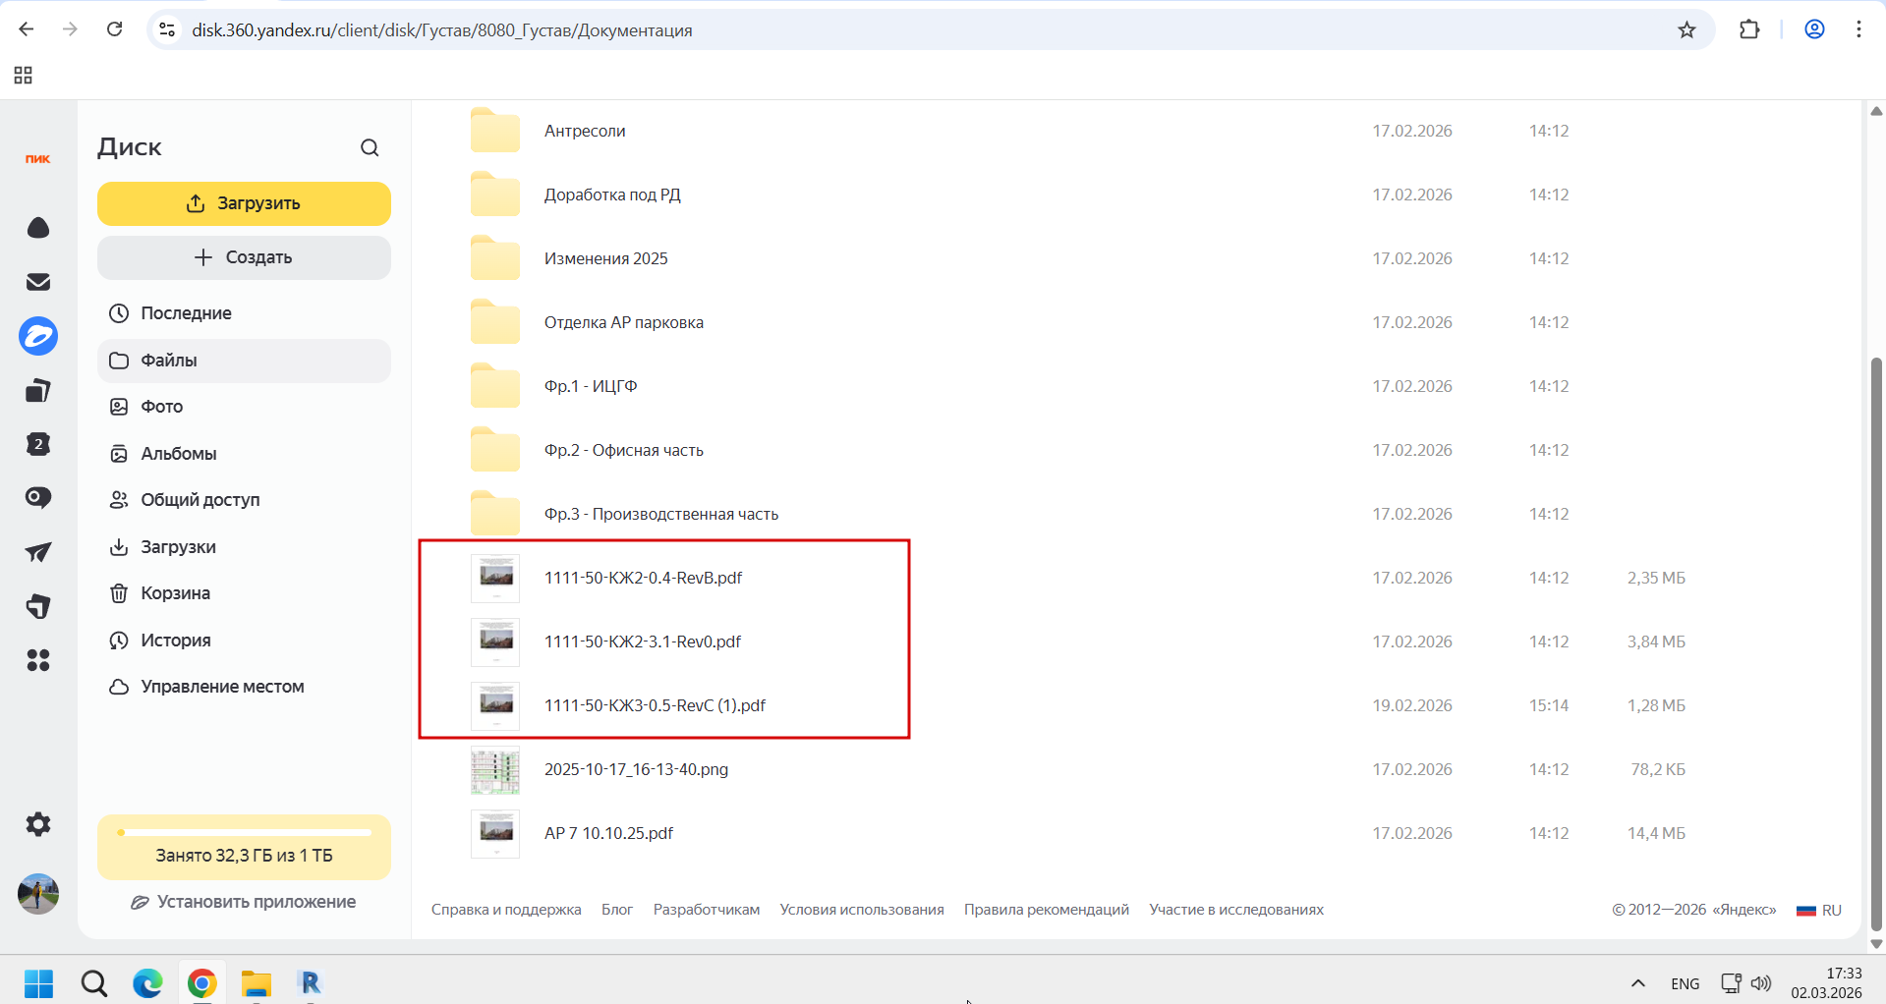Bookmark this page with the star icon
This screenshot has width=1886, height=1004.
click(x=1687, y=30)
